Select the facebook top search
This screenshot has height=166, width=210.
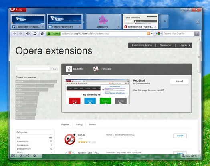click(x=27, y=94)
